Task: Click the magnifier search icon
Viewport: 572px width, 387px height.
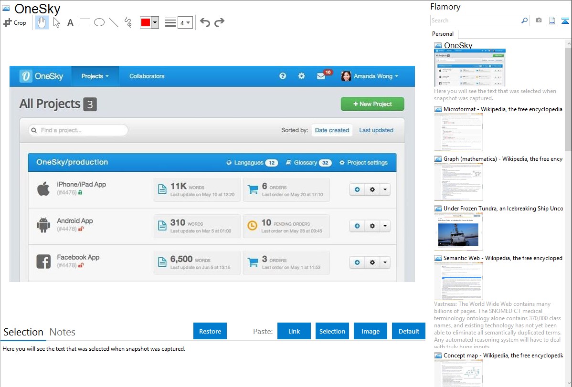Action: 524,21
